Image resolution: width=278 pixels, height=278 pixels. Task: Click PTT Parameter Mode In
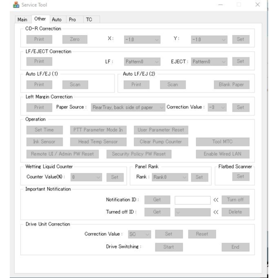[x=98, y=130]
